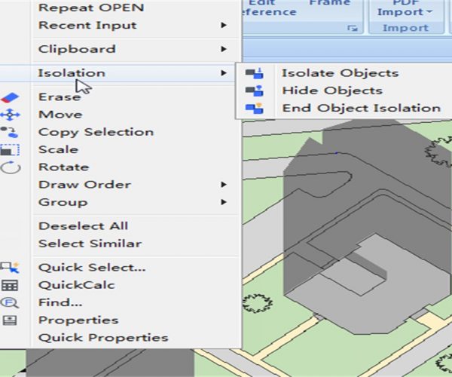The height and width of the screenshot is (377, 452).
Task: Click the Find magnifier icon
Action: point(10,303)
